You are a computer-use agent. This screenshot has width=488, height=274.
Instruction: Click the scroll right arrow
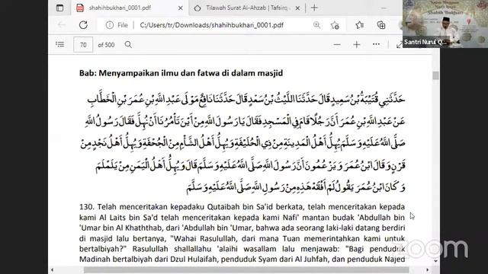pyautogui.click(x=427, y=270)
